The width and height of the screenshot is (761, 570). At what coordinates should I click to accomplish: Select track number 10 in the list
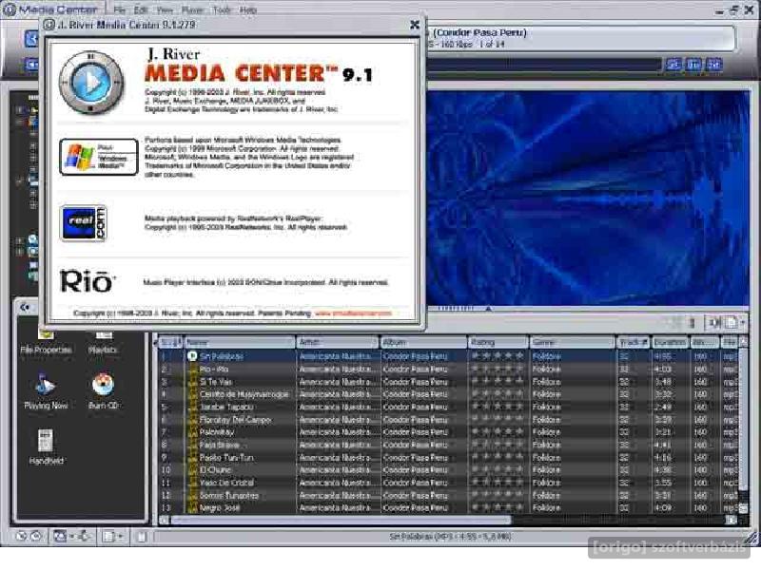(x=448, y=470)
